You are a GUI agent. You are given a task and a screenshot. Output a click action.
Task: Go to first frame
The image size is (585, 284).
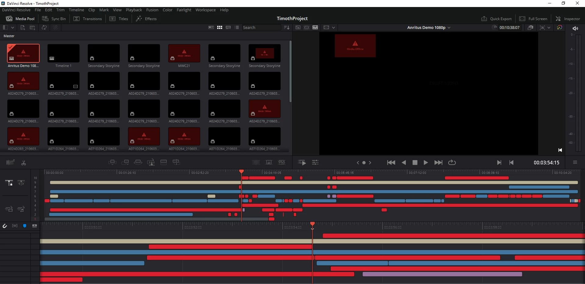[x=391, y=163]
